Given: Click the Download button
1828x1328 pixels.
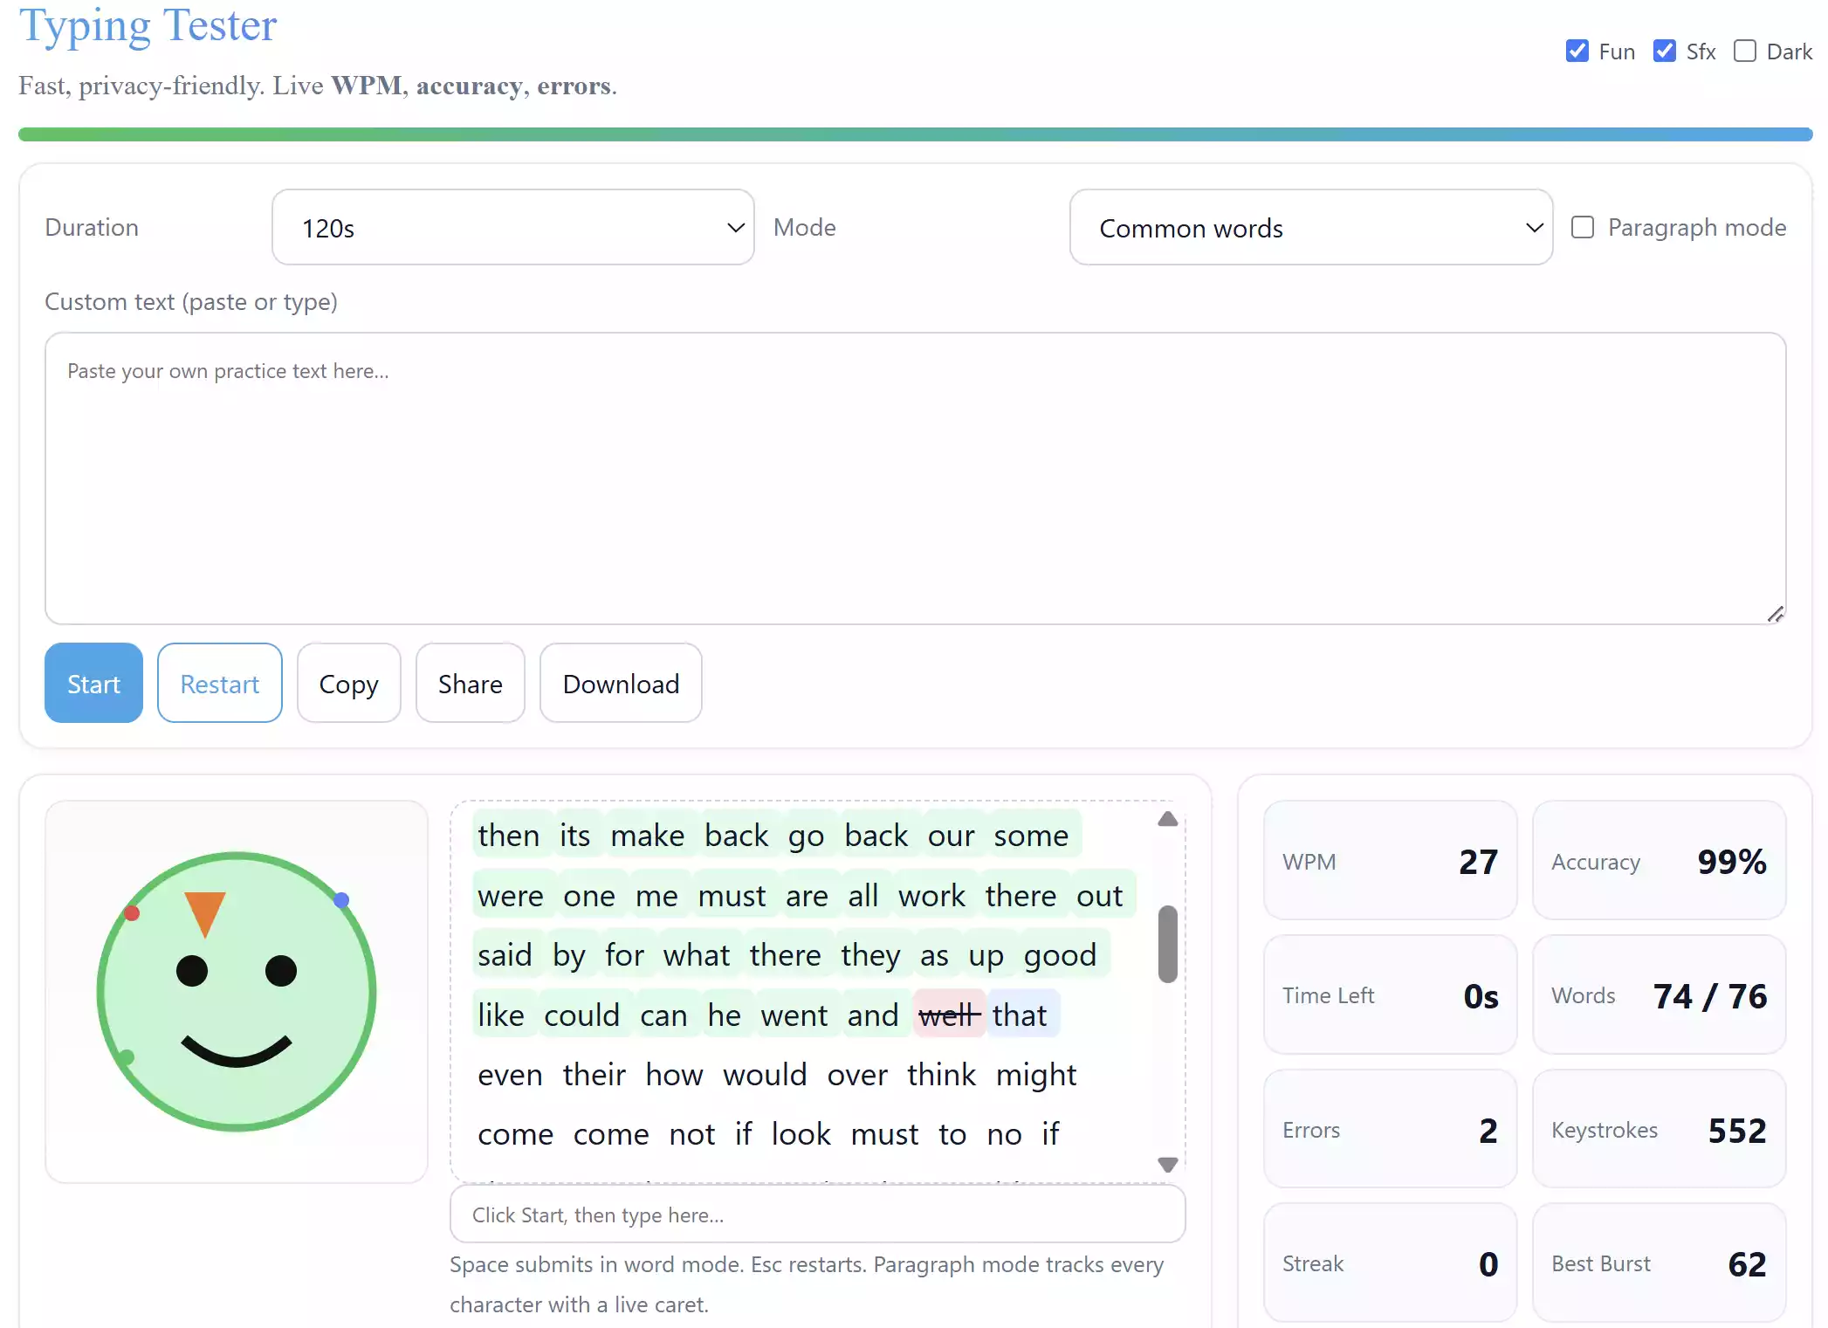Looking at the screenshot, I should [620, 683].
